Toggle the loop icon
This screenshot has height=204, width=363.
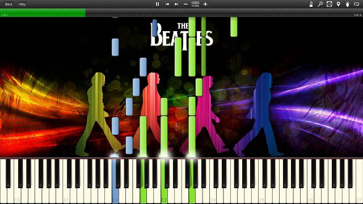point(357,4)
